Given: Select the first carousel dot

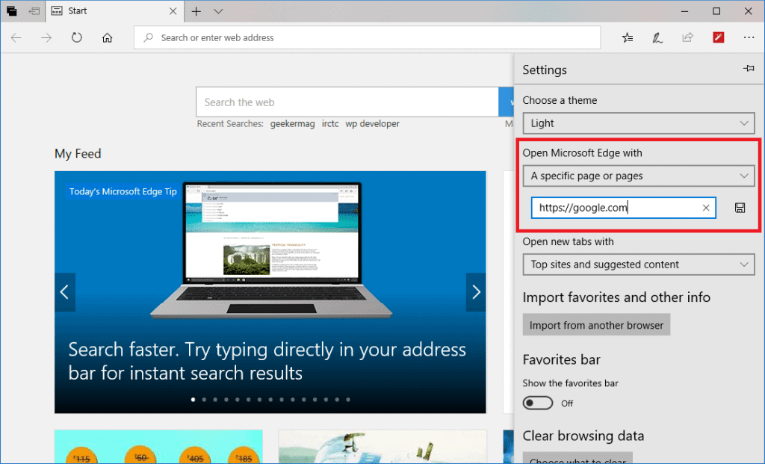Looking at the screenshot, I should pyautogui.click(x=193, y=400).
